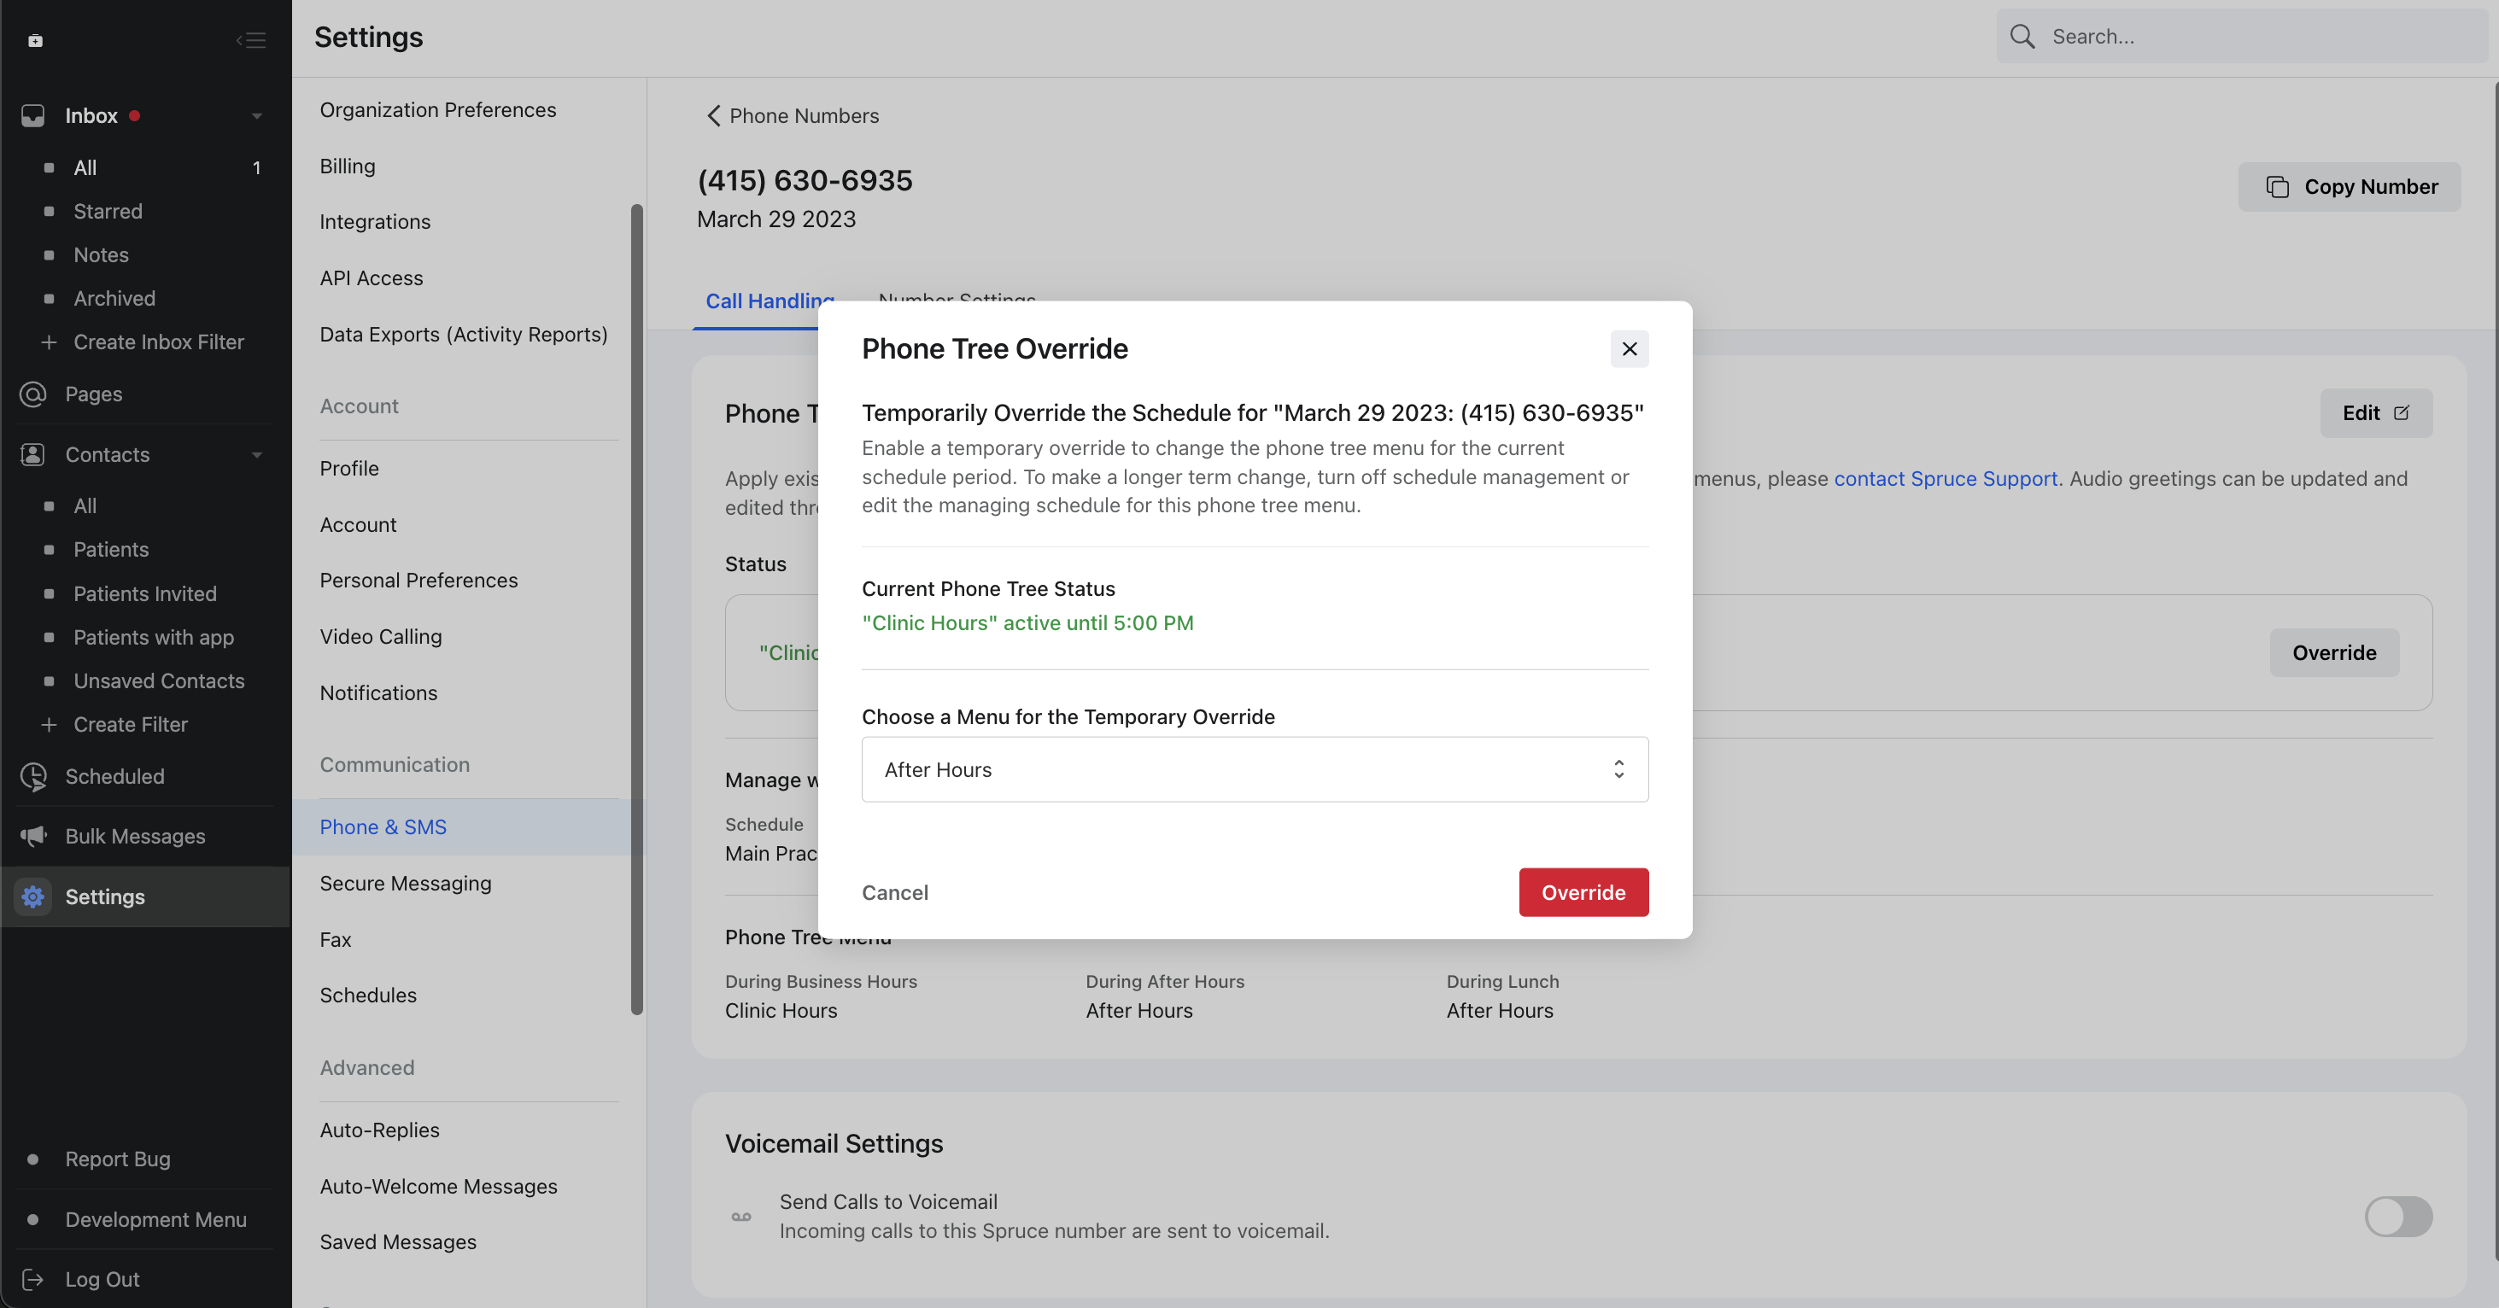Click the red Override button

[x=1583, y=892]
